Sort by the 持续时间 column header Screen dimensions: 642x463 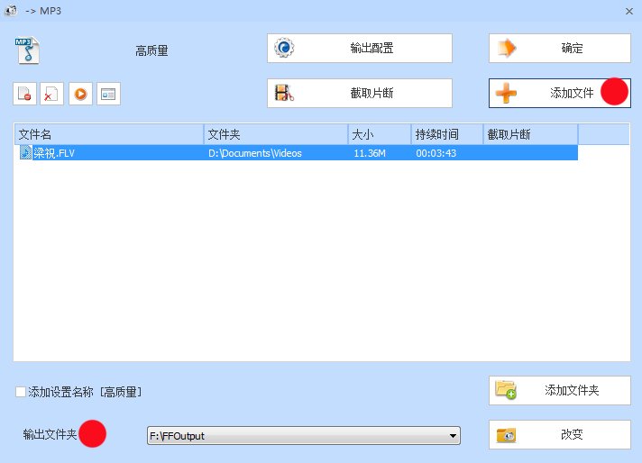(x=447, y=134)
